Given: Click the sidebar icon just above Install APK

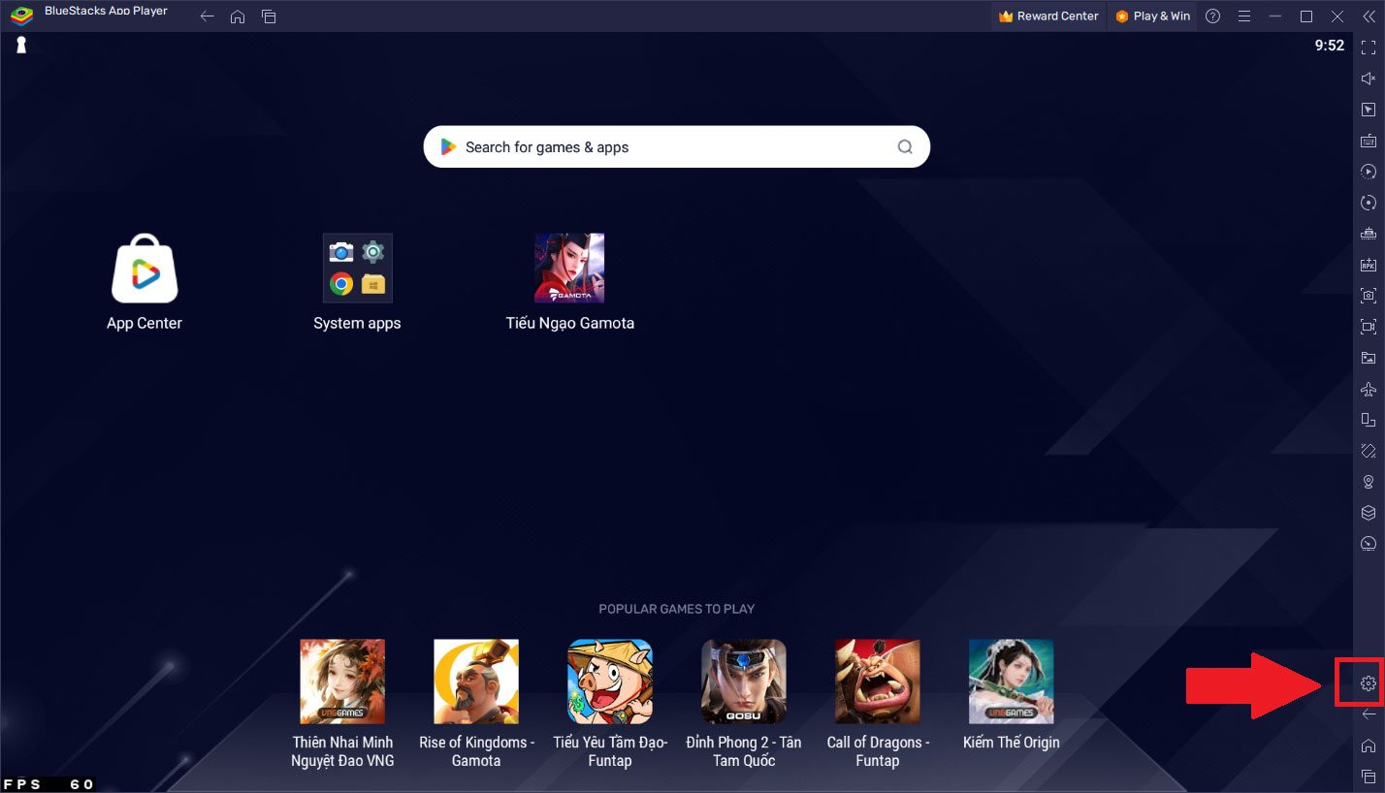Looking at the screenshot, I should click(x=1368, y=233).
